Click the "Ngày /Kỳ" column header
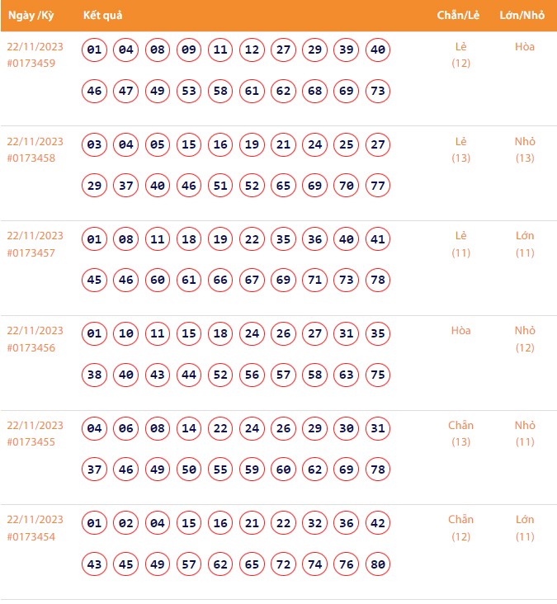This screenshot has height=604, width=557. pyautogui.click(x=31, y=16)
